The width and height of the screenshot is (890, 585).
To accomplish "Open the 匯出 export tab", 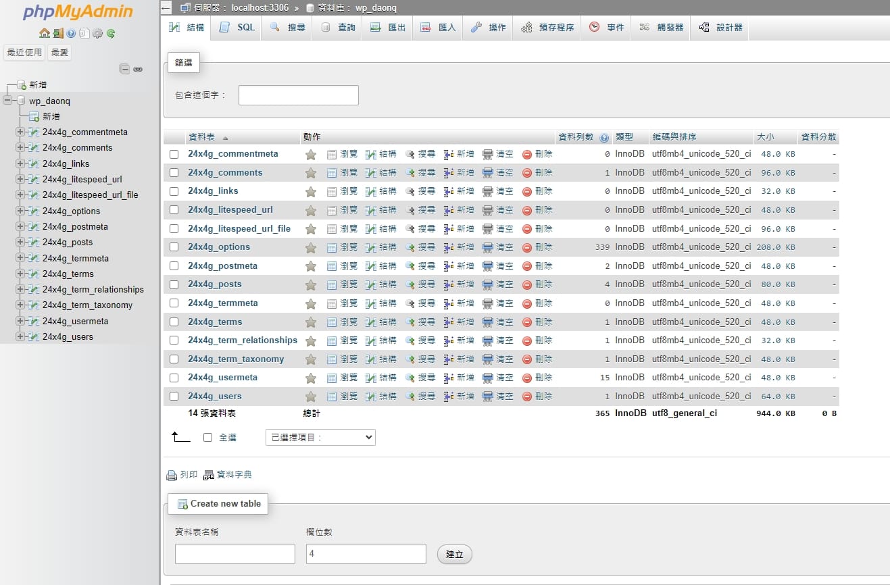I will [x=387, y=27].
